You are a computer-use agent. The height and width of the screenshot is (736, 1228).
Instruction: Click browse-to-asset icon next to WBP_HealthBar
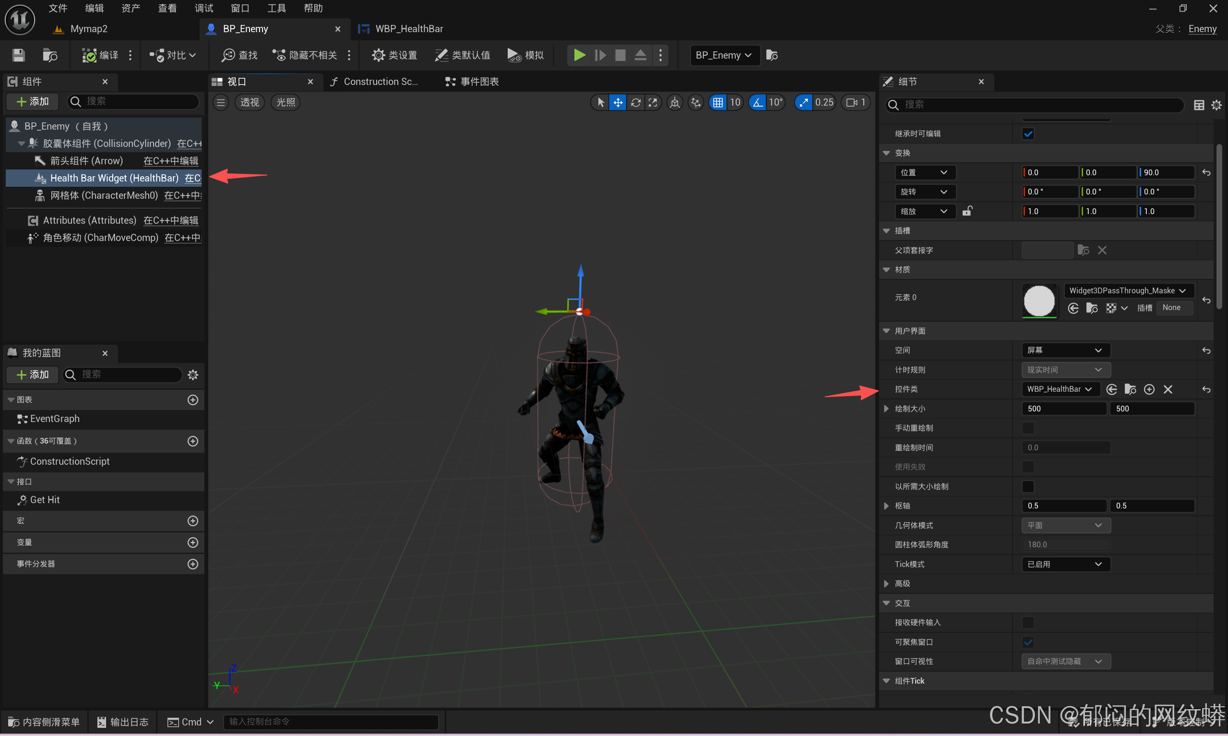(x=1130, y=389)
